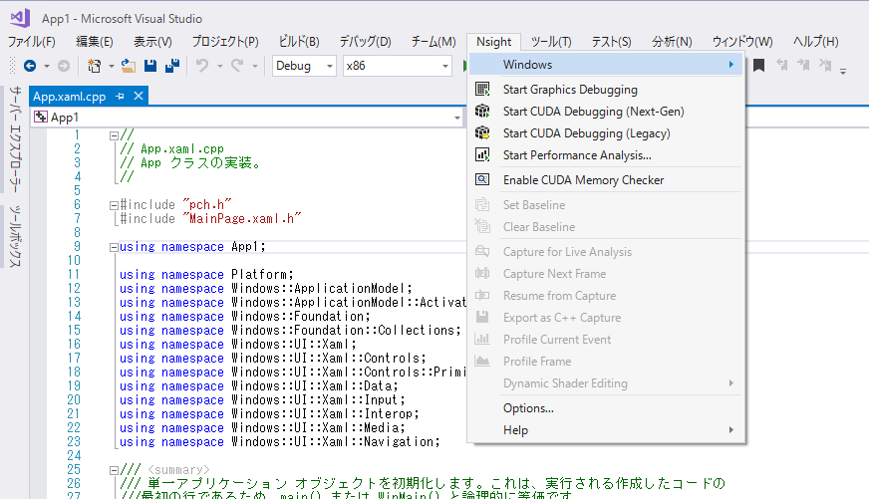Image resolution: width=869 pixels, height=499 pixels.
Task: Choose Start CUDA Debugging (Next-Gen)
Action: [x=606, y=112]
